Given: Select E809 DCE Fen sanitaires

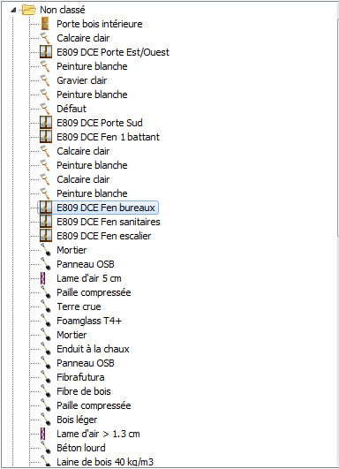Looking at the screenshot, I should coord(109,222).
